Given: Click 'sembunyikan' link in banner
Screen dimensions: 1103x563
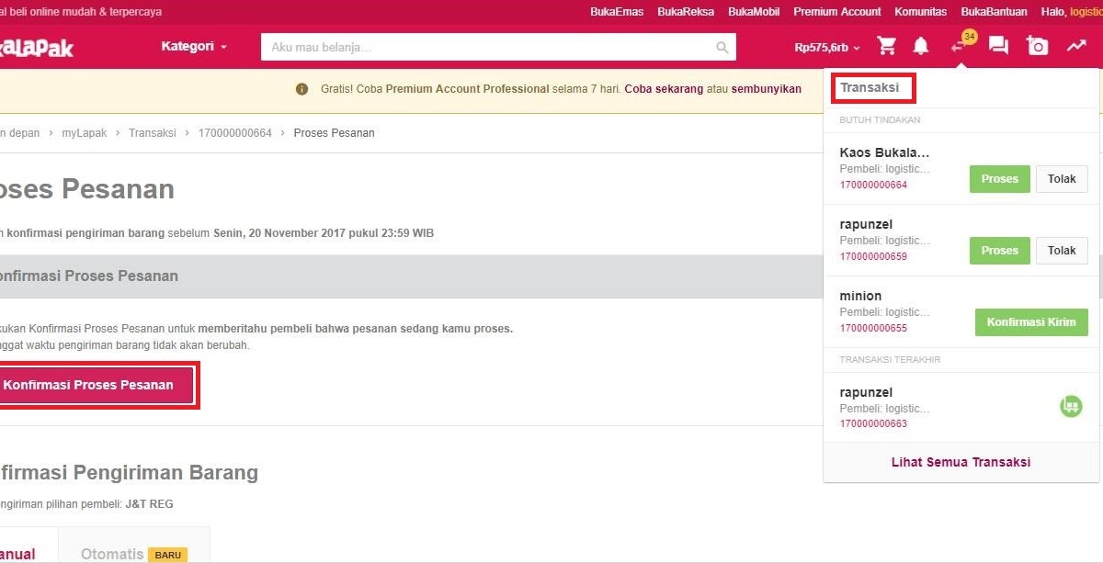Looking at the screenshot, I should click(767, 89).
